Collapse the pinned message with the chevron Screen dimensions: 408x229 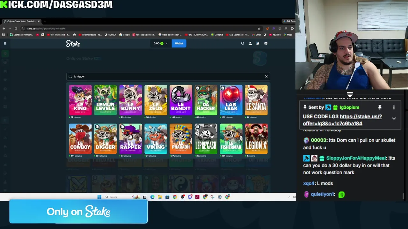point(394,119)
